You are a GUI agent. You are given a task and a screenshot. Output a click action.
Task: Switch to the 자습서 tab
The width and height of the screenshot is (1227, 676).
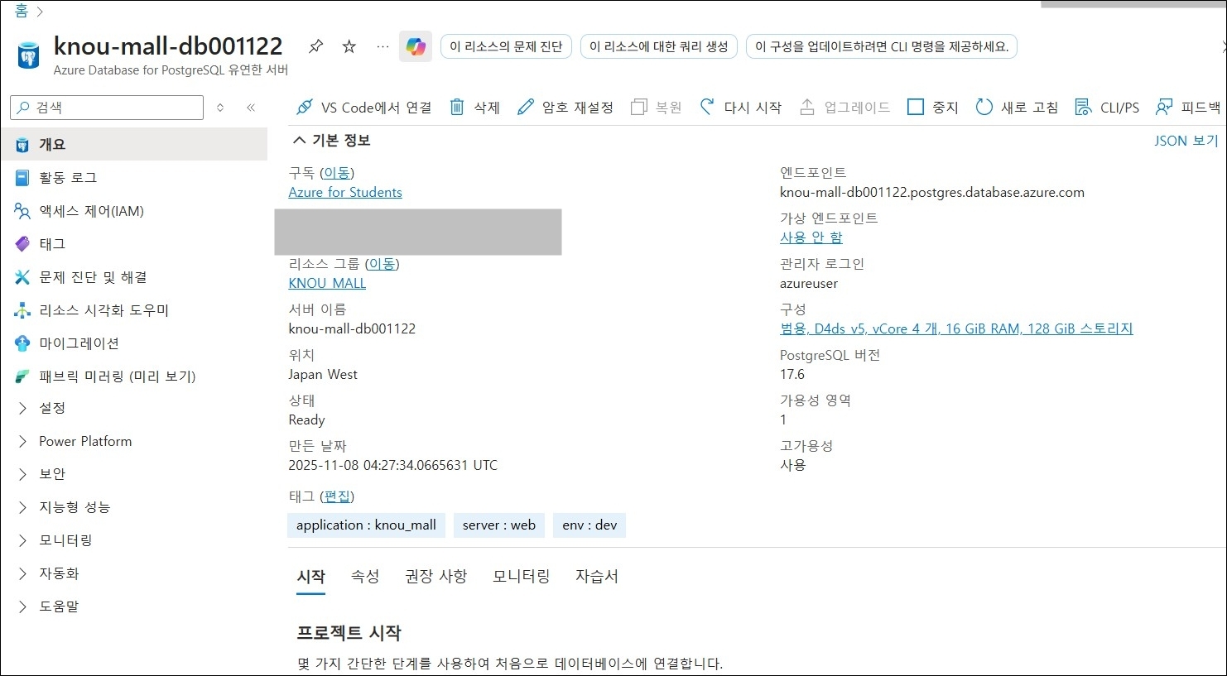pyautogui.click(x=597, y=577)
